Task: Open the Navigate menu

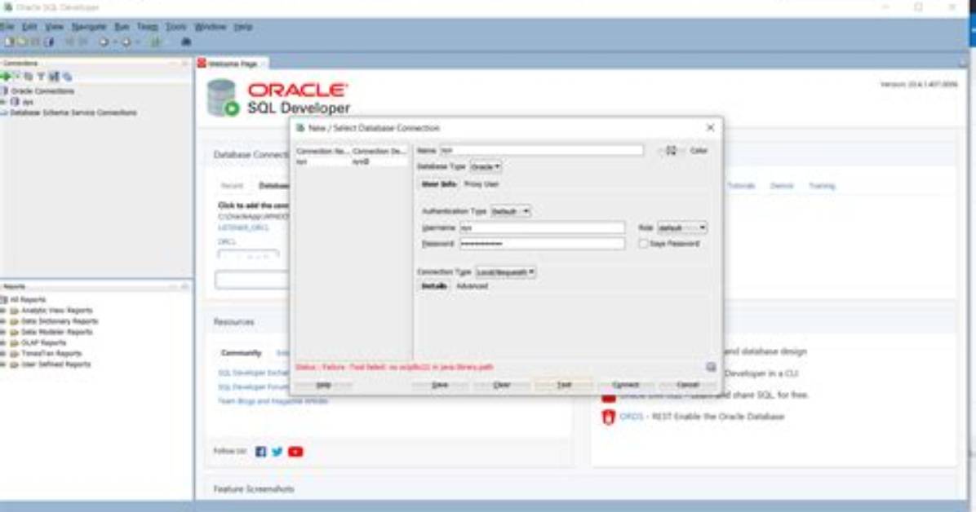Action: coord(89,27)
